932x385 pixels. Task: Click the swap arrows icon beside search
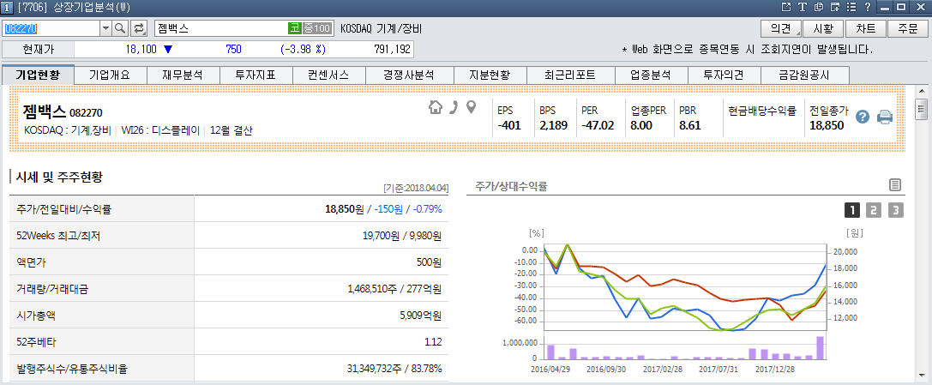pyautogui.click(x=139, y=28)
